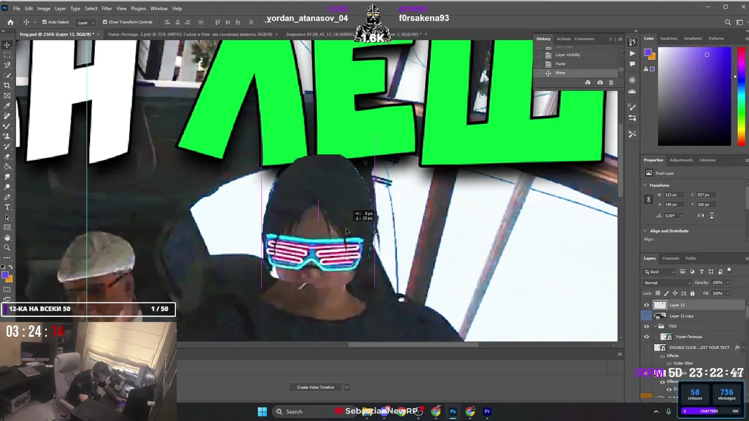Click the filter for type layers icon
This screenshot has width=749, height=421.
(x=702, y=271)
